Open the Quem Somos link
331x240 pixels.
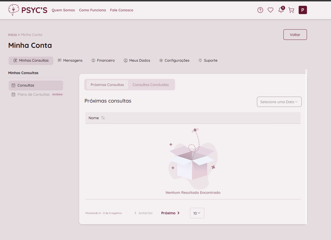point(63,10)
